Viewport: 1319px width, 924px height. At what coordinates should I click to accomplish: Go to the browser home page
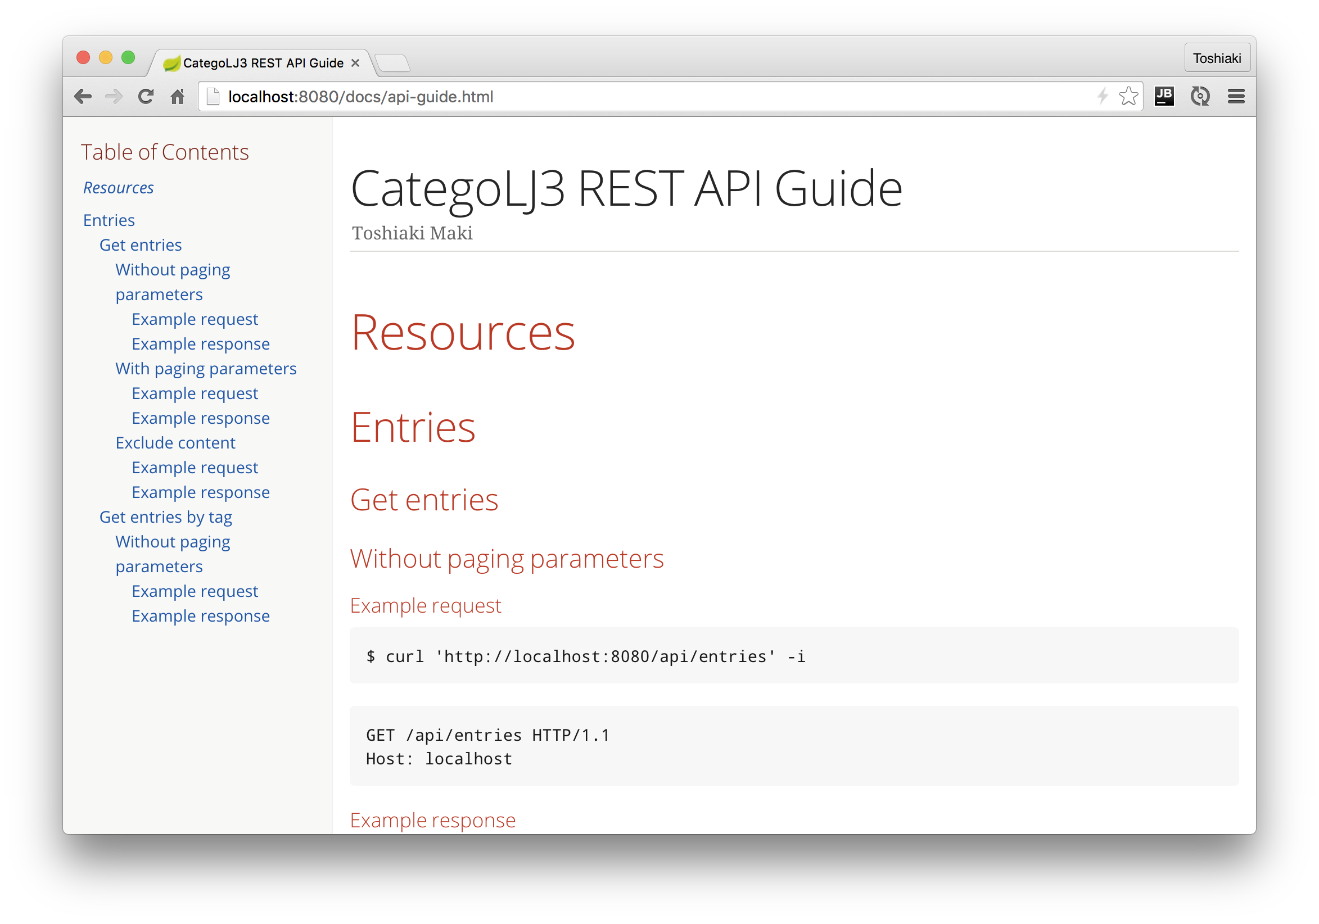coord(178,97)
